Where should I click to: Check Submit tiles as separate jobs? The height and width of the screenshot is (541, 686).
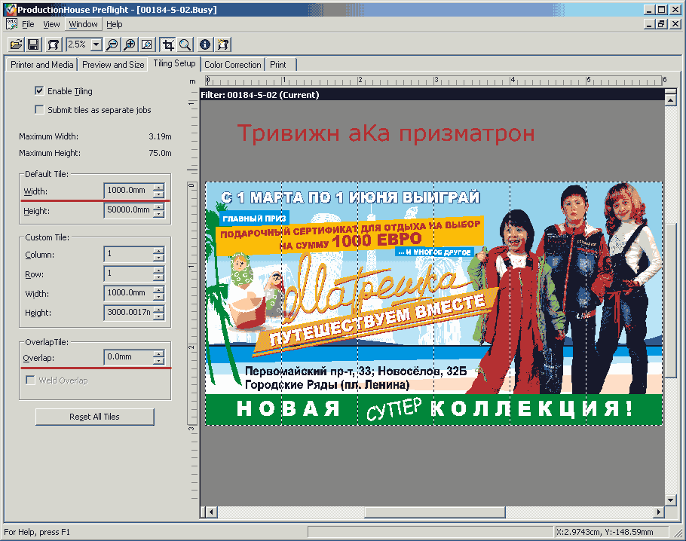pyautogui.click(x=39, y=109)
